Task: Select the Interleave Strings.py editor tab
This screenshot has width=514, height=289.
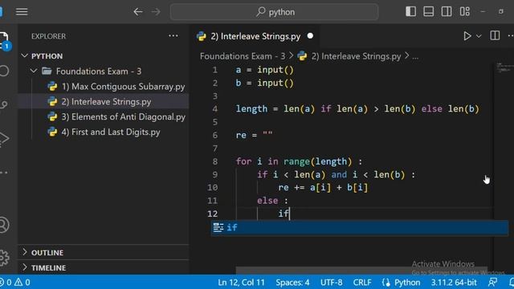Action: [x=255, y=36]
